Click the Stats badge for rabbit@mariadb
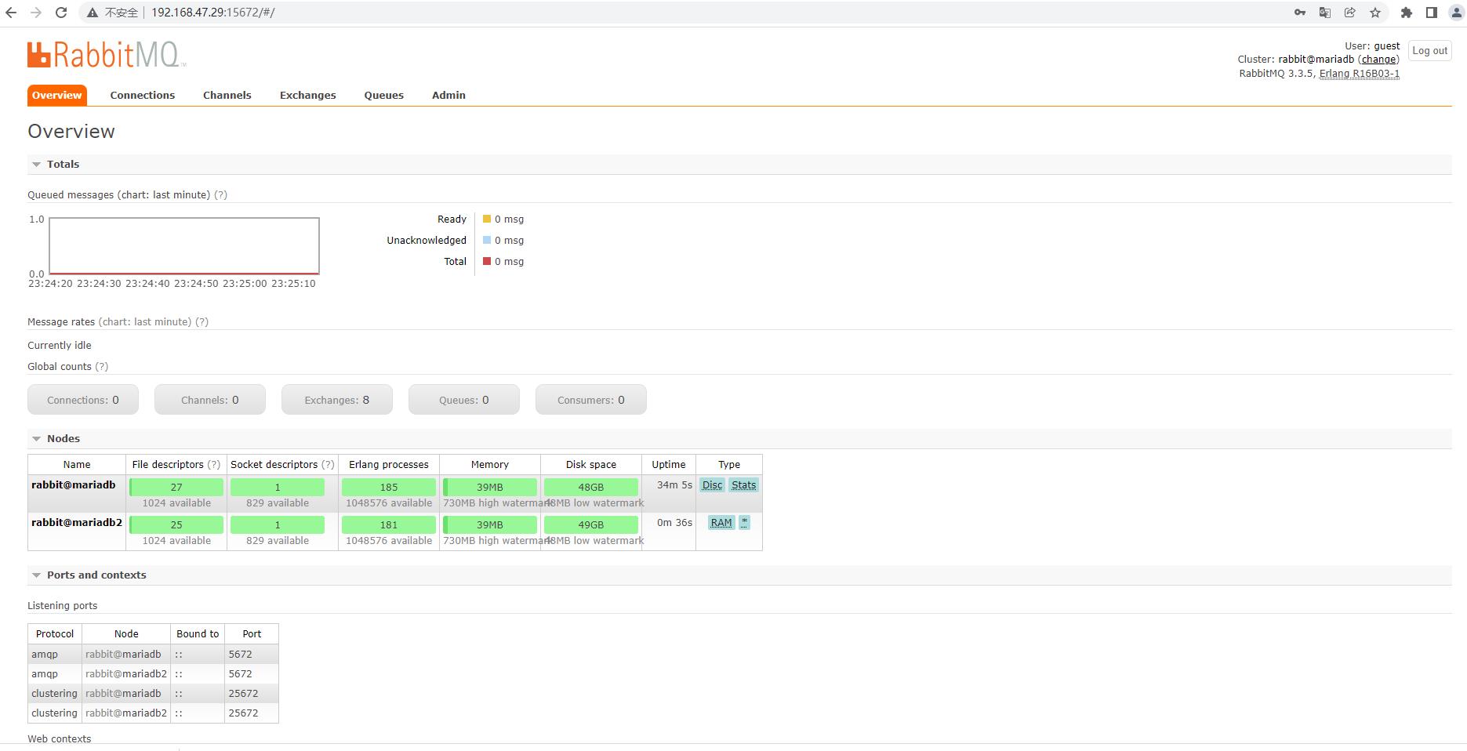The image size is (1467, 751). (743, 485)
